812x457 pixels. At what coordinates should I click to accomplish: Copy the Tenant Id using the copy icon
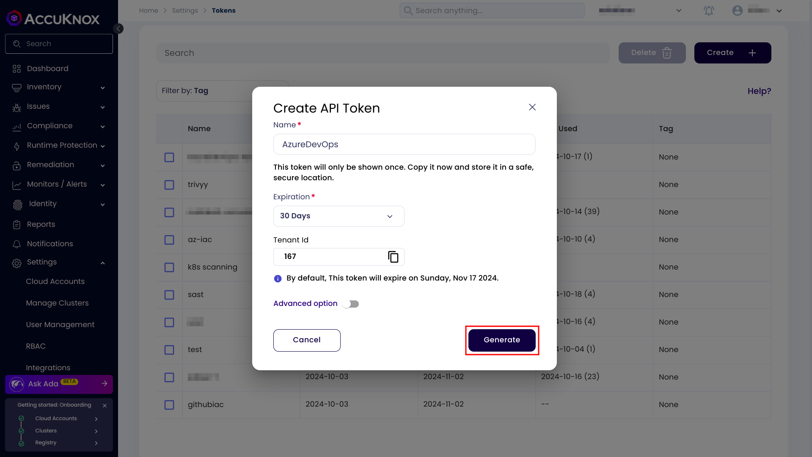[393, 257]
